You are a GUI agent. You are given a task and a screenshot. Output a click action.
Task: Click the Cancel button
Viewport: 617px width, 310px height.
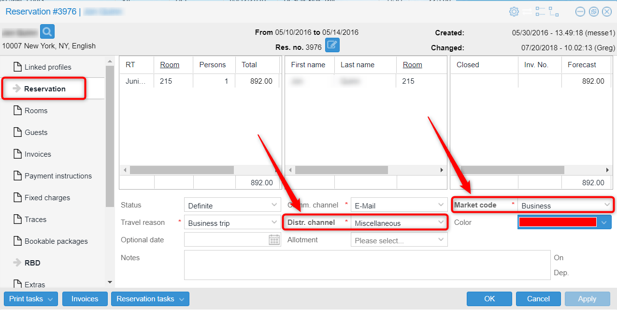tap(538, 299)
